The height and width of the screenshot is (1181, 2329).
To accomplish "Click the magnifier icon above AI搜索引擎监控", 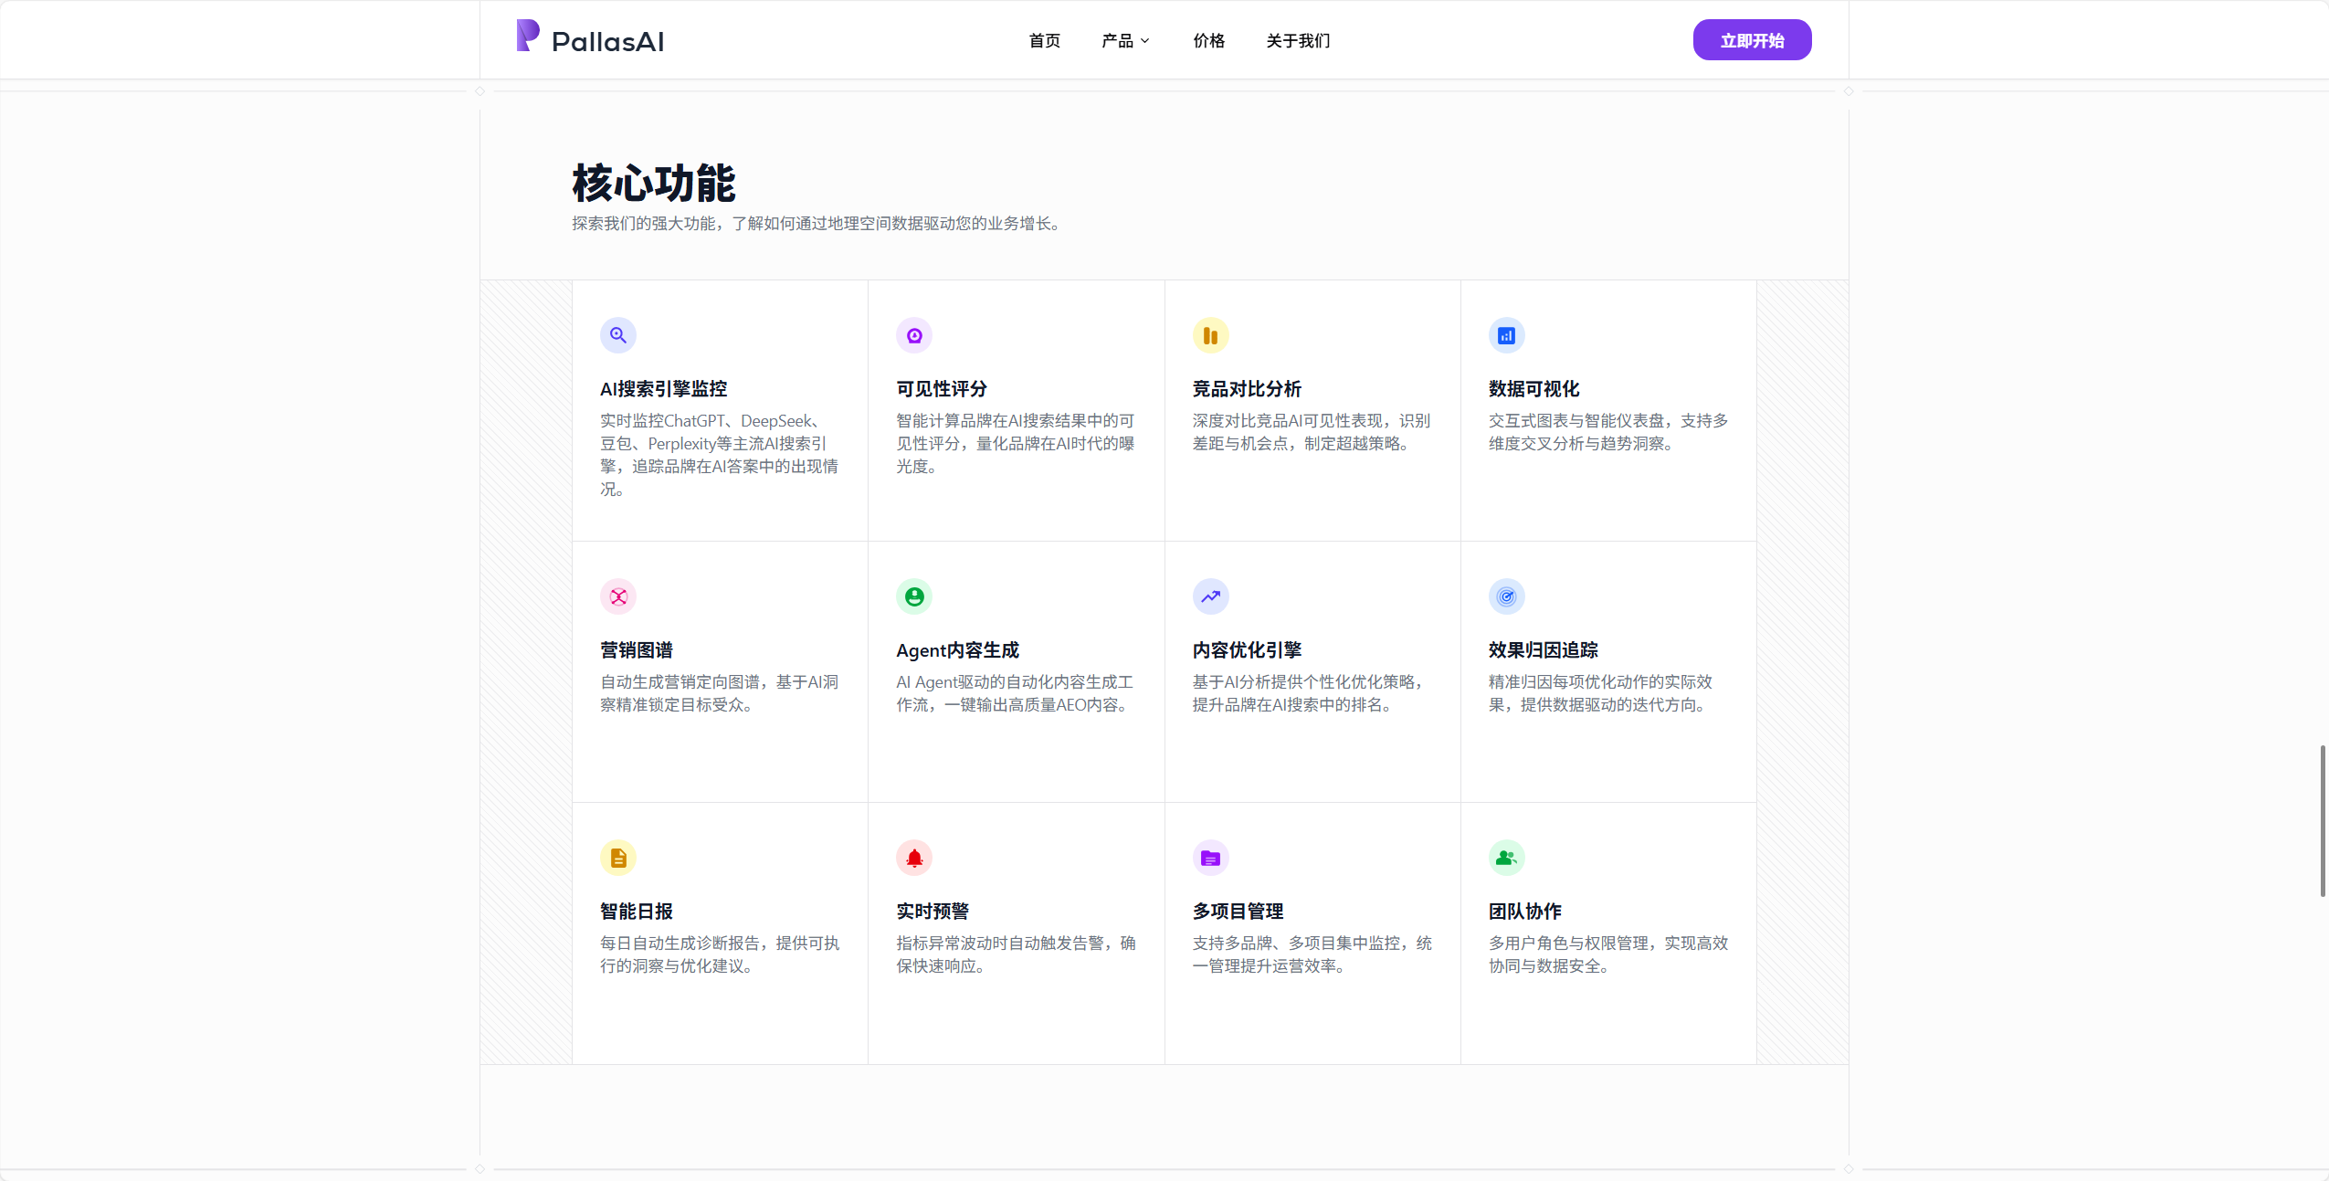I will pyautogui.click(x=618, y=335).
